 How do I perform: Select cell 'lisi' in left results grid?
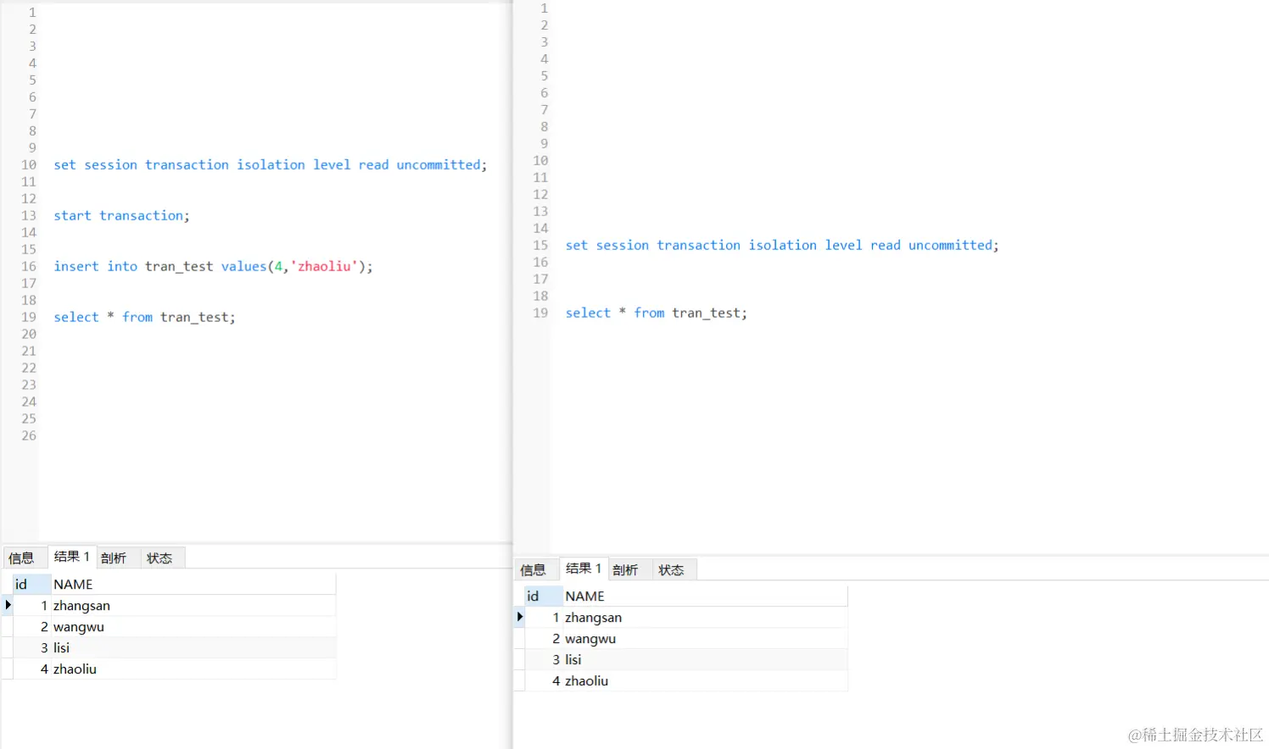point(193,648)
